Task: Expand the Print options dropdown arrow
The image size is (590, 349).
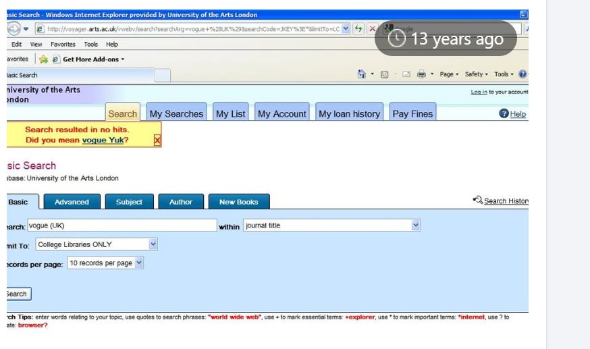Action: pos(432,74)
